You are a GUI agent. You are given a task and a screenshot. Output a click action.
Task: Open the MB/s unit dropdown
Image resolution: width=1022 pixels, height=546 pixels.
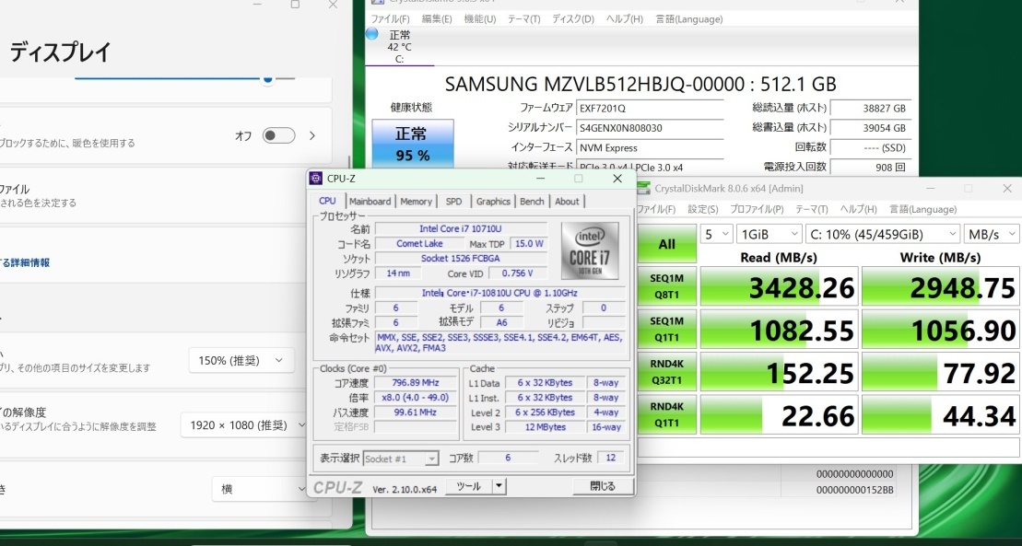[992, 234]
